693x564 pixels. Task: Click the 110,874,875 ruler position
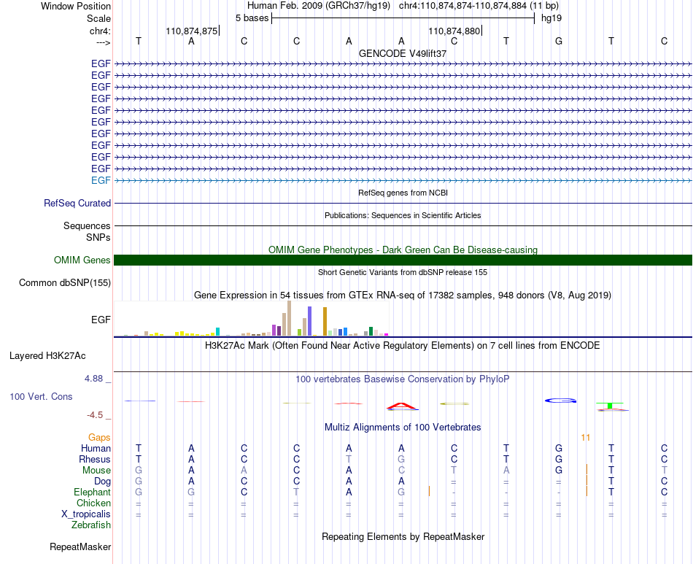[x=191, y=31]
